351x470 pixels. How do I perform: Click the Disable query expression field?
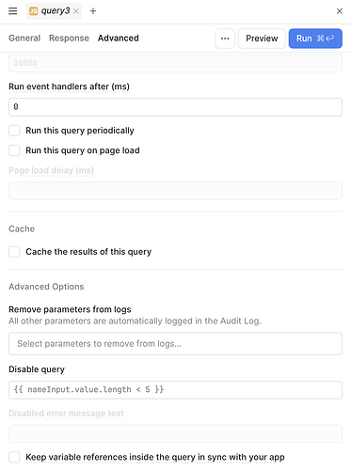(175, 390)
